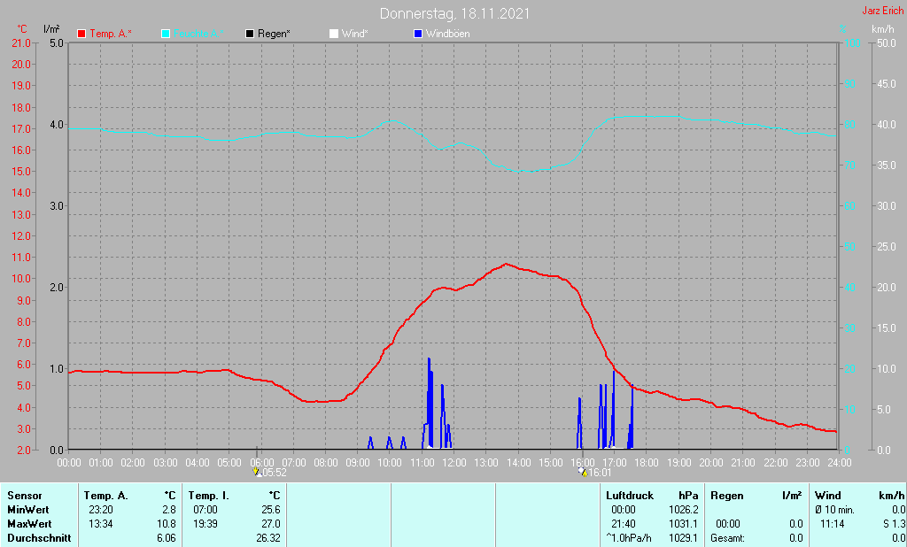Image resolution: width=907 pixels, height=547 pixels.
Task: Click the Temp. I. average '26.32'
Action: point(268,538)
